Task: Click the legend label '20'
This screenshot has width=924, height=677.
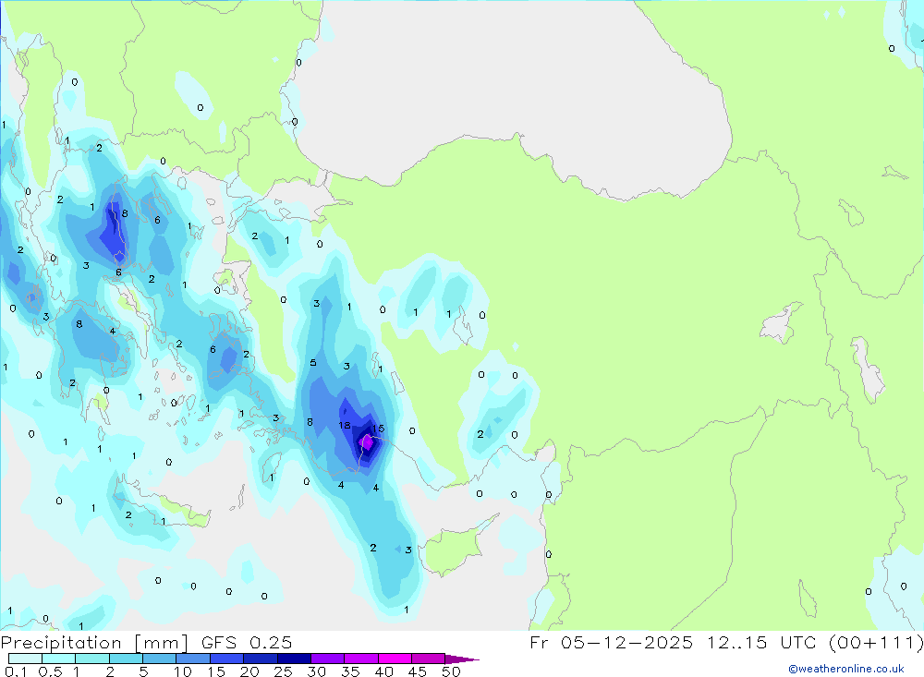Action: 249,671
